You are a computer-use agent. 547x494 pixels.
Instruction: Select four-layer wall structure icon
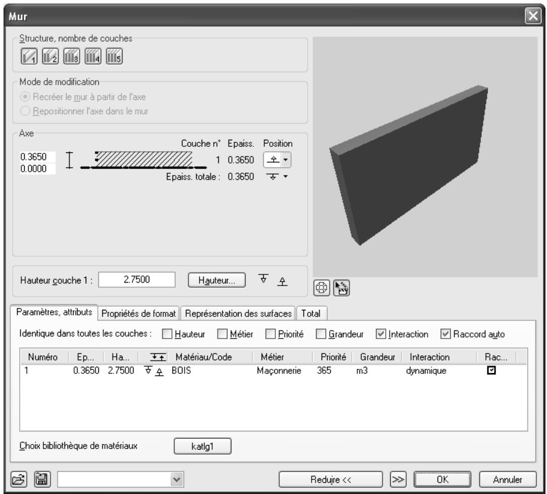(x=93, y=56)
